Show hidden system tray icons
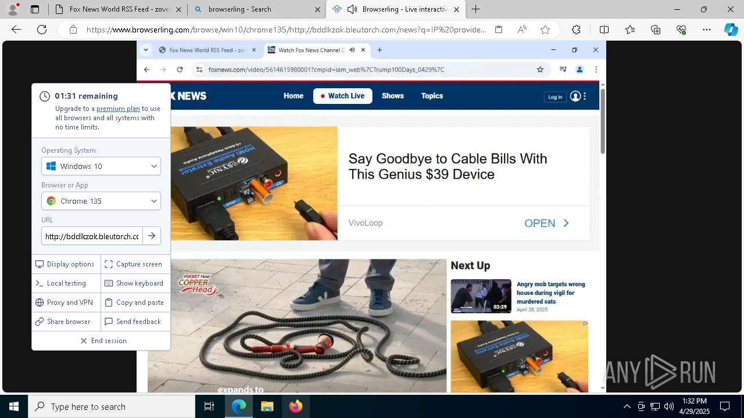This screenshot has width=744, height=418. coord(627,406)
